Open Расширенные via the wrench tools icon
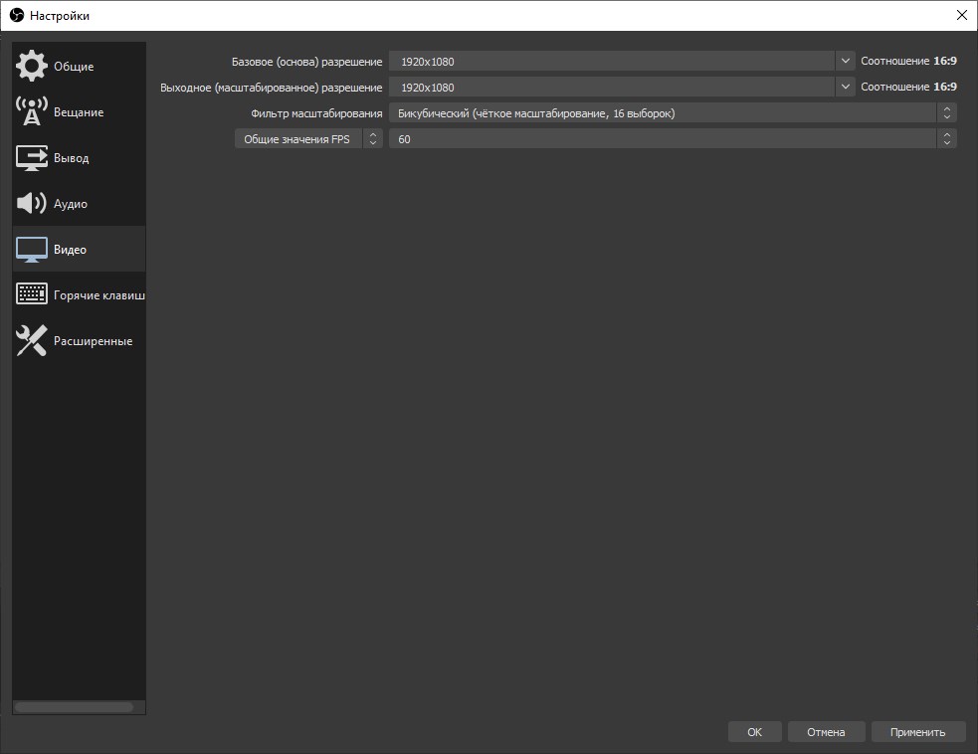978x754 pixels. tap(32, 341)
